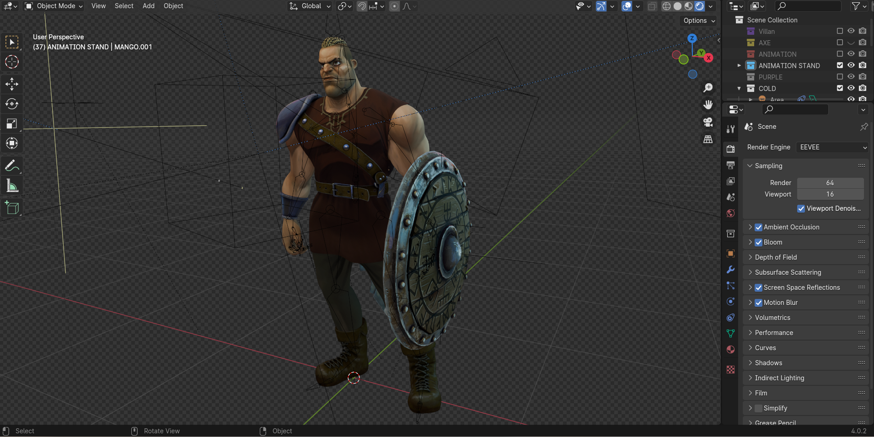Toggle the Viewport Denoising checkbox
Image resolution: width=874 pixels, height=437 pixels.
(x=801, y=208)
